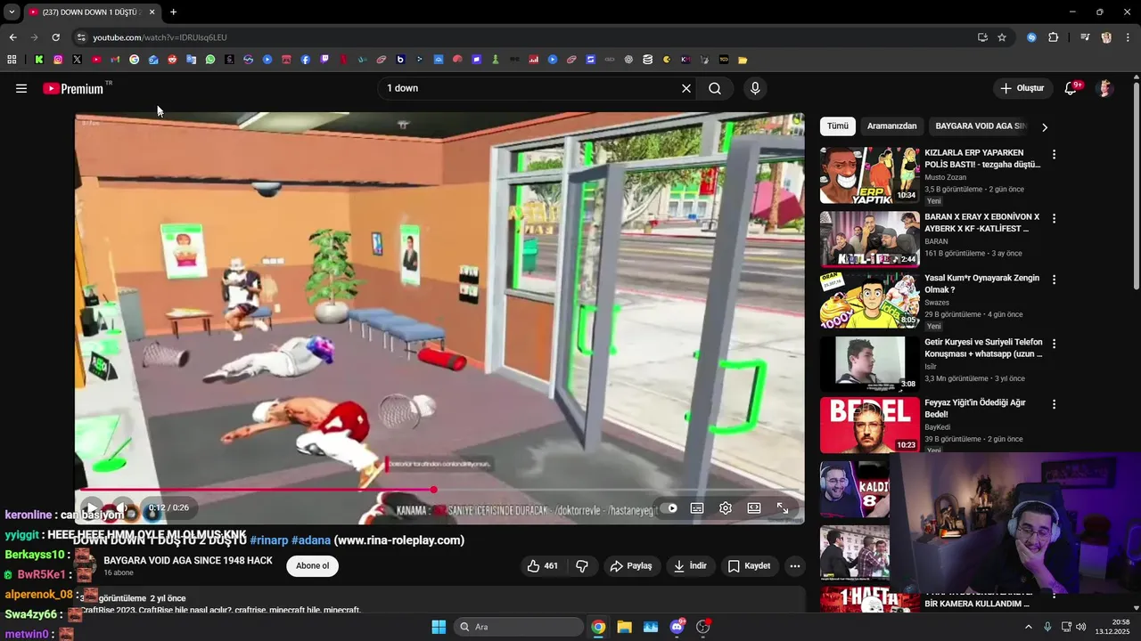The image size is (1141, 641).
Task: Open Yasal Kum*r Oynayarak thumbnail
Action: [869, 300]
